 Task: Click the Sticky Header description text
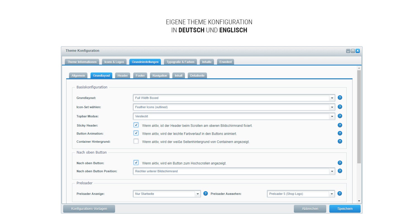(x=197, y=126)
